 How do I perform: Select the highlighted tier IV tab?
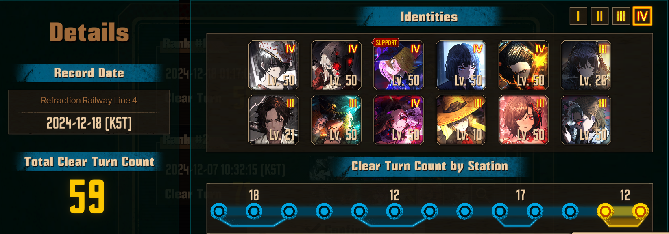coord(642,16)
